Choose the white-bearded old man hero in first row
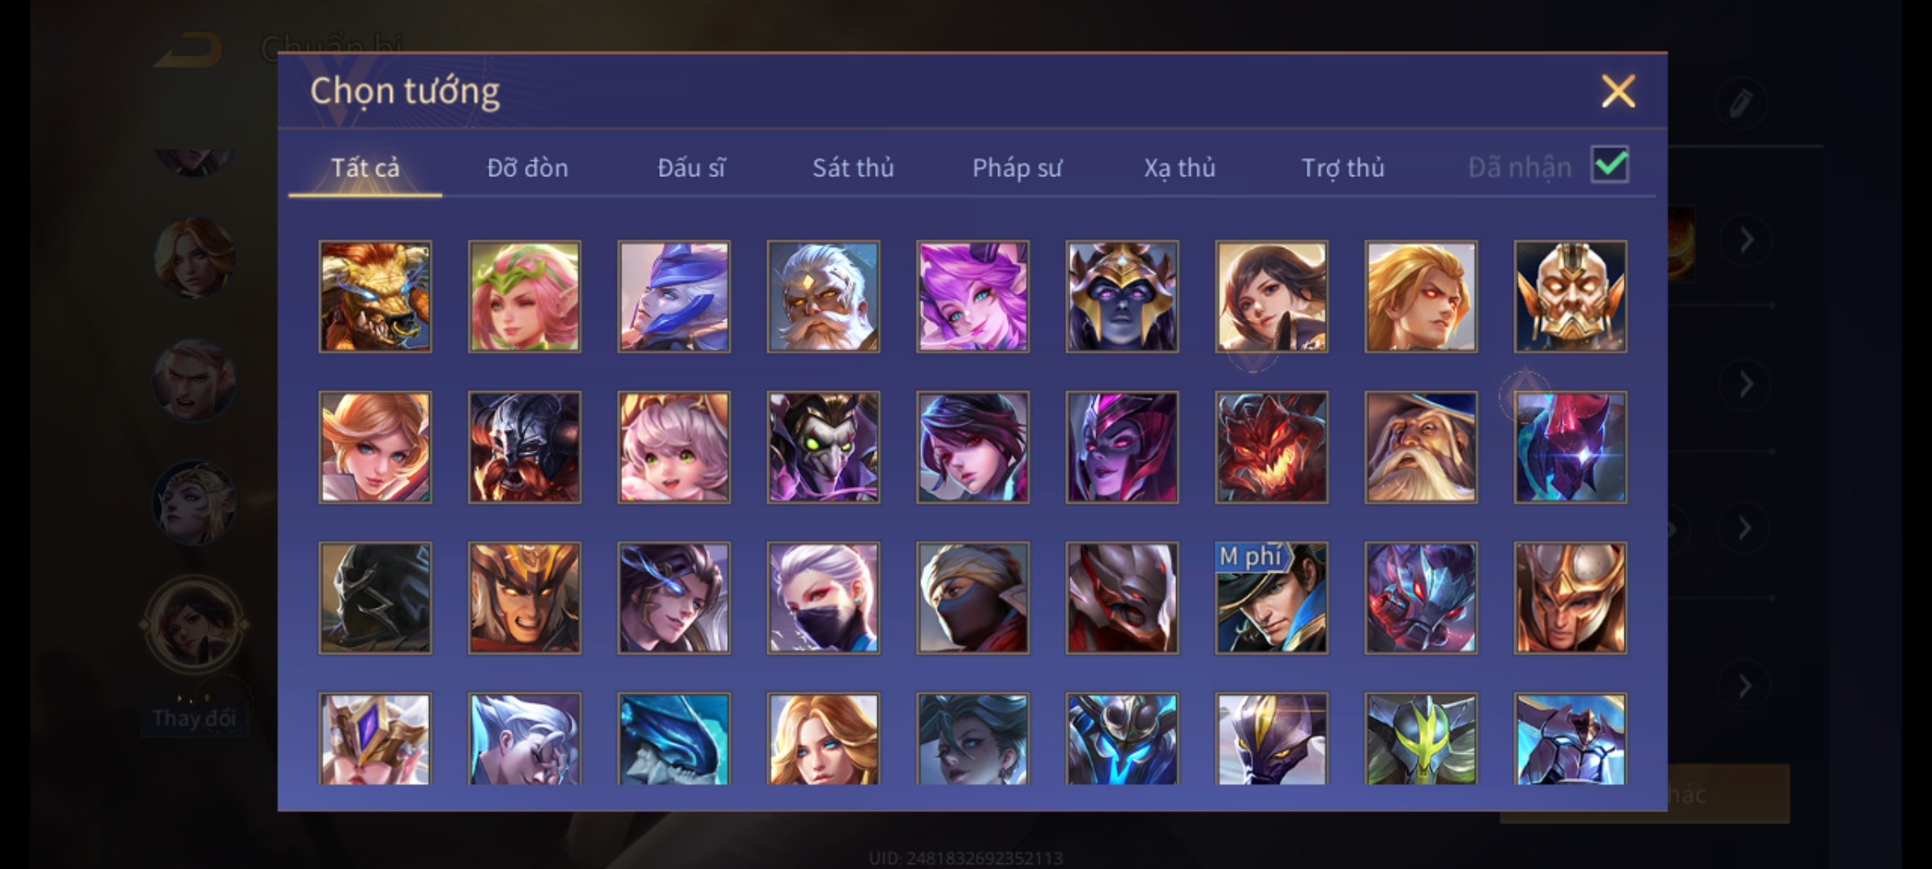Image resolution: width=1932 pixels, height=869 pixels. [x=823, y=296]
